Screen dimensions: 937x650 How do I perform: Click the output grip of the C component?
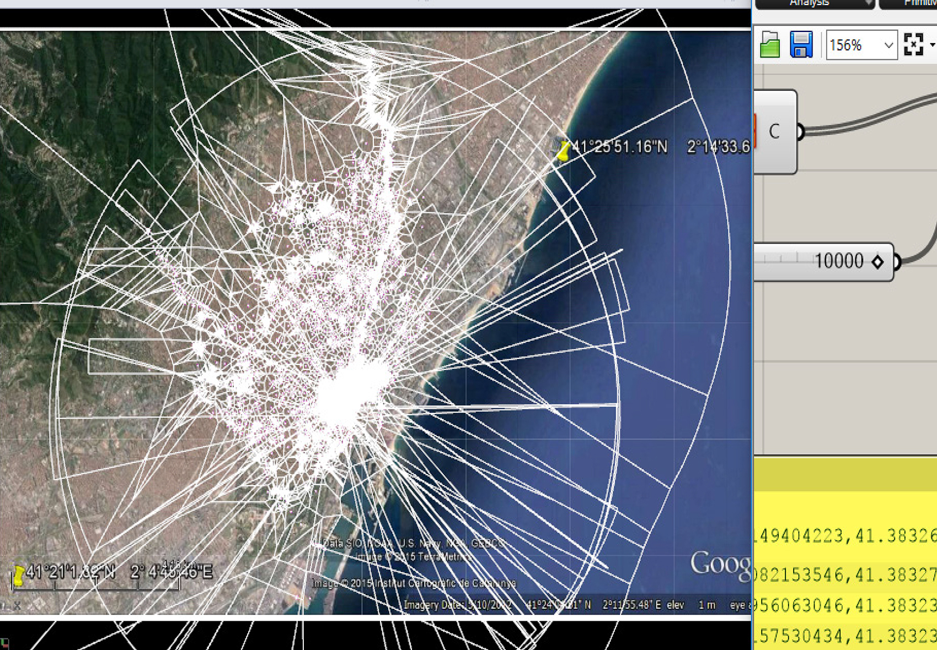click(x=800, y=132)
